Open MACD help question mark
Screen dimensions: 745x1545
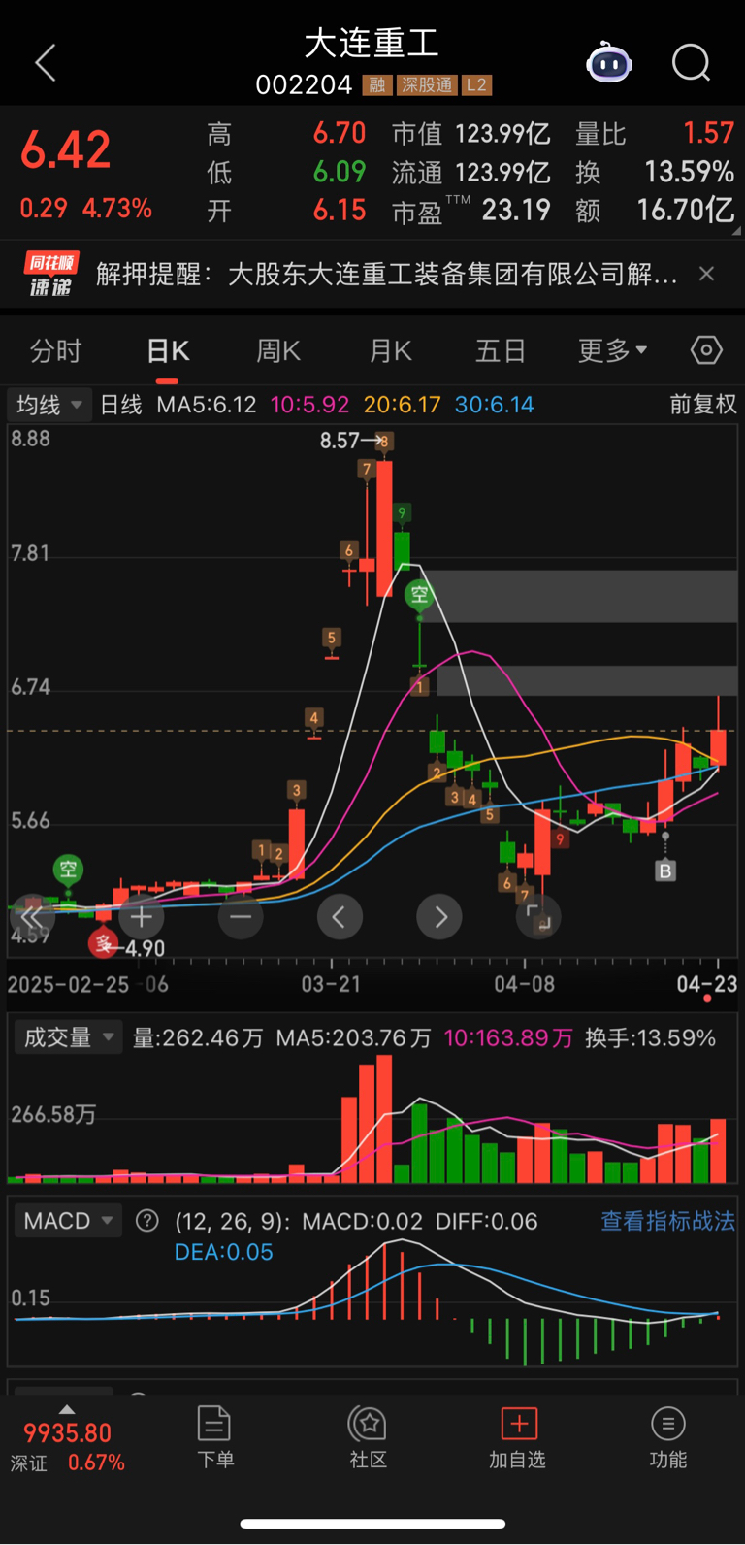(147, 1221)
